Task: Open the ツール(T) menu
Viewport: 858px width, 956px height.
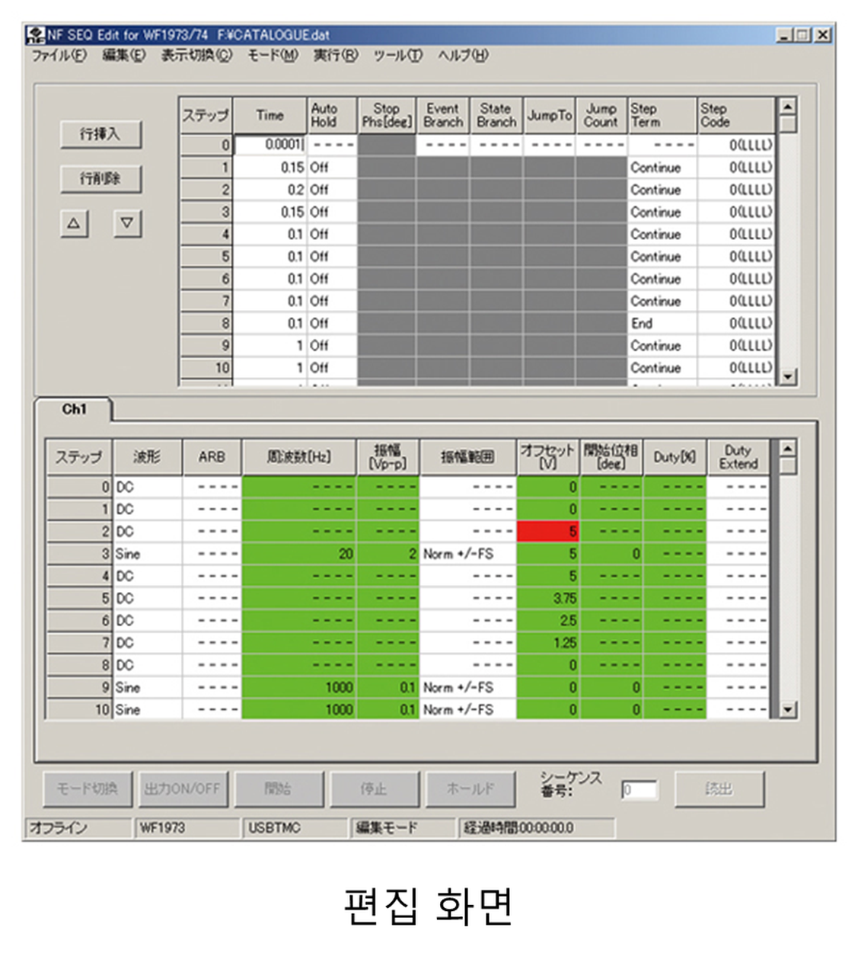Action: (397, 56)
